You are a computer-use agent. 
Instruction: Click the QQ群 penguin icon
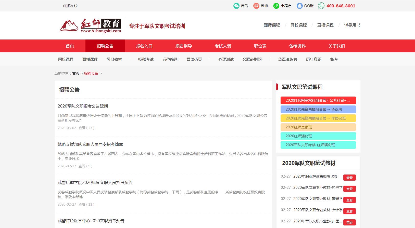[299, 6]
